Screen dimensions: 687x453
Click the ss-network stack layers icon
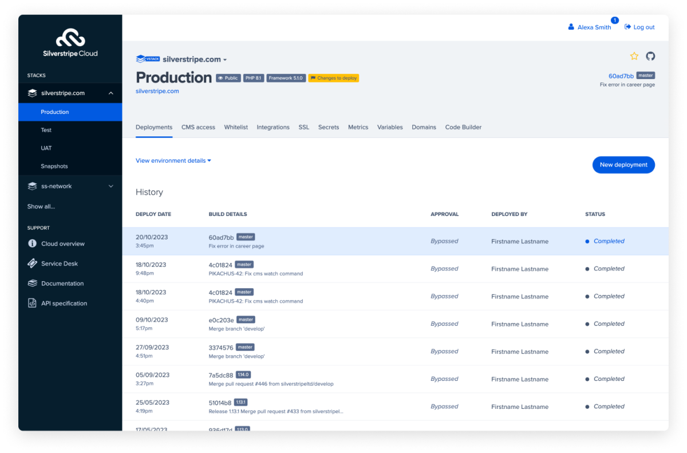[33, 186]
